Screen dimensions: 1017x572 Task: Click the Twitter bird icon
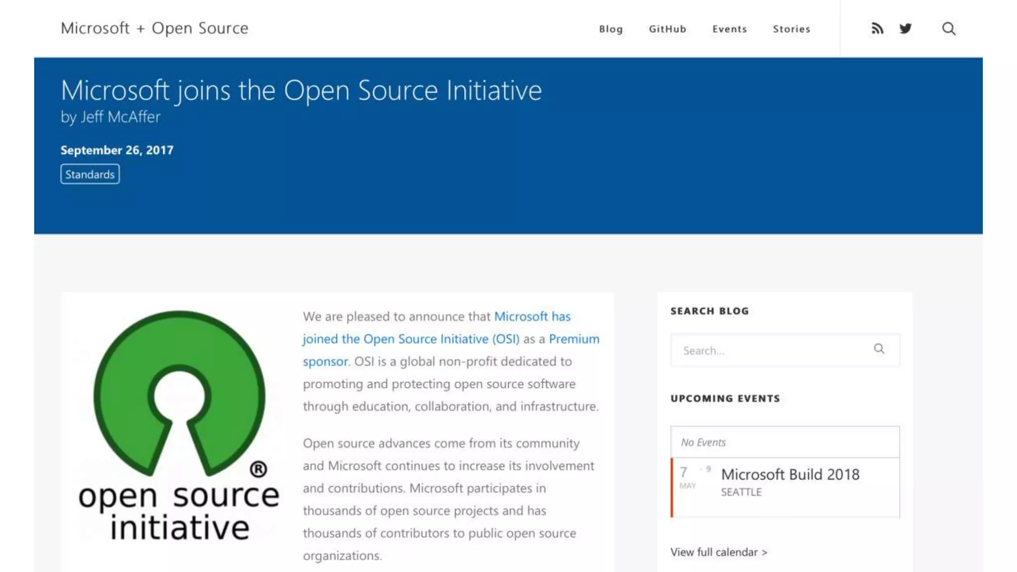(x=905, y=29)
